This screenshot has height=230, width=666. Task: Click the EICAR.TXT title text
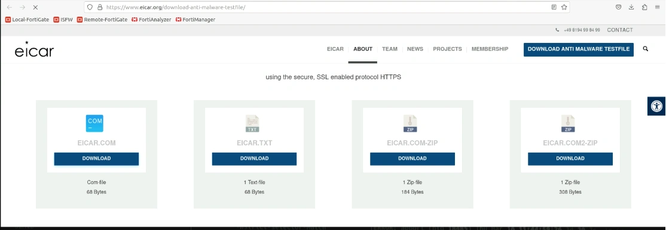255,143
